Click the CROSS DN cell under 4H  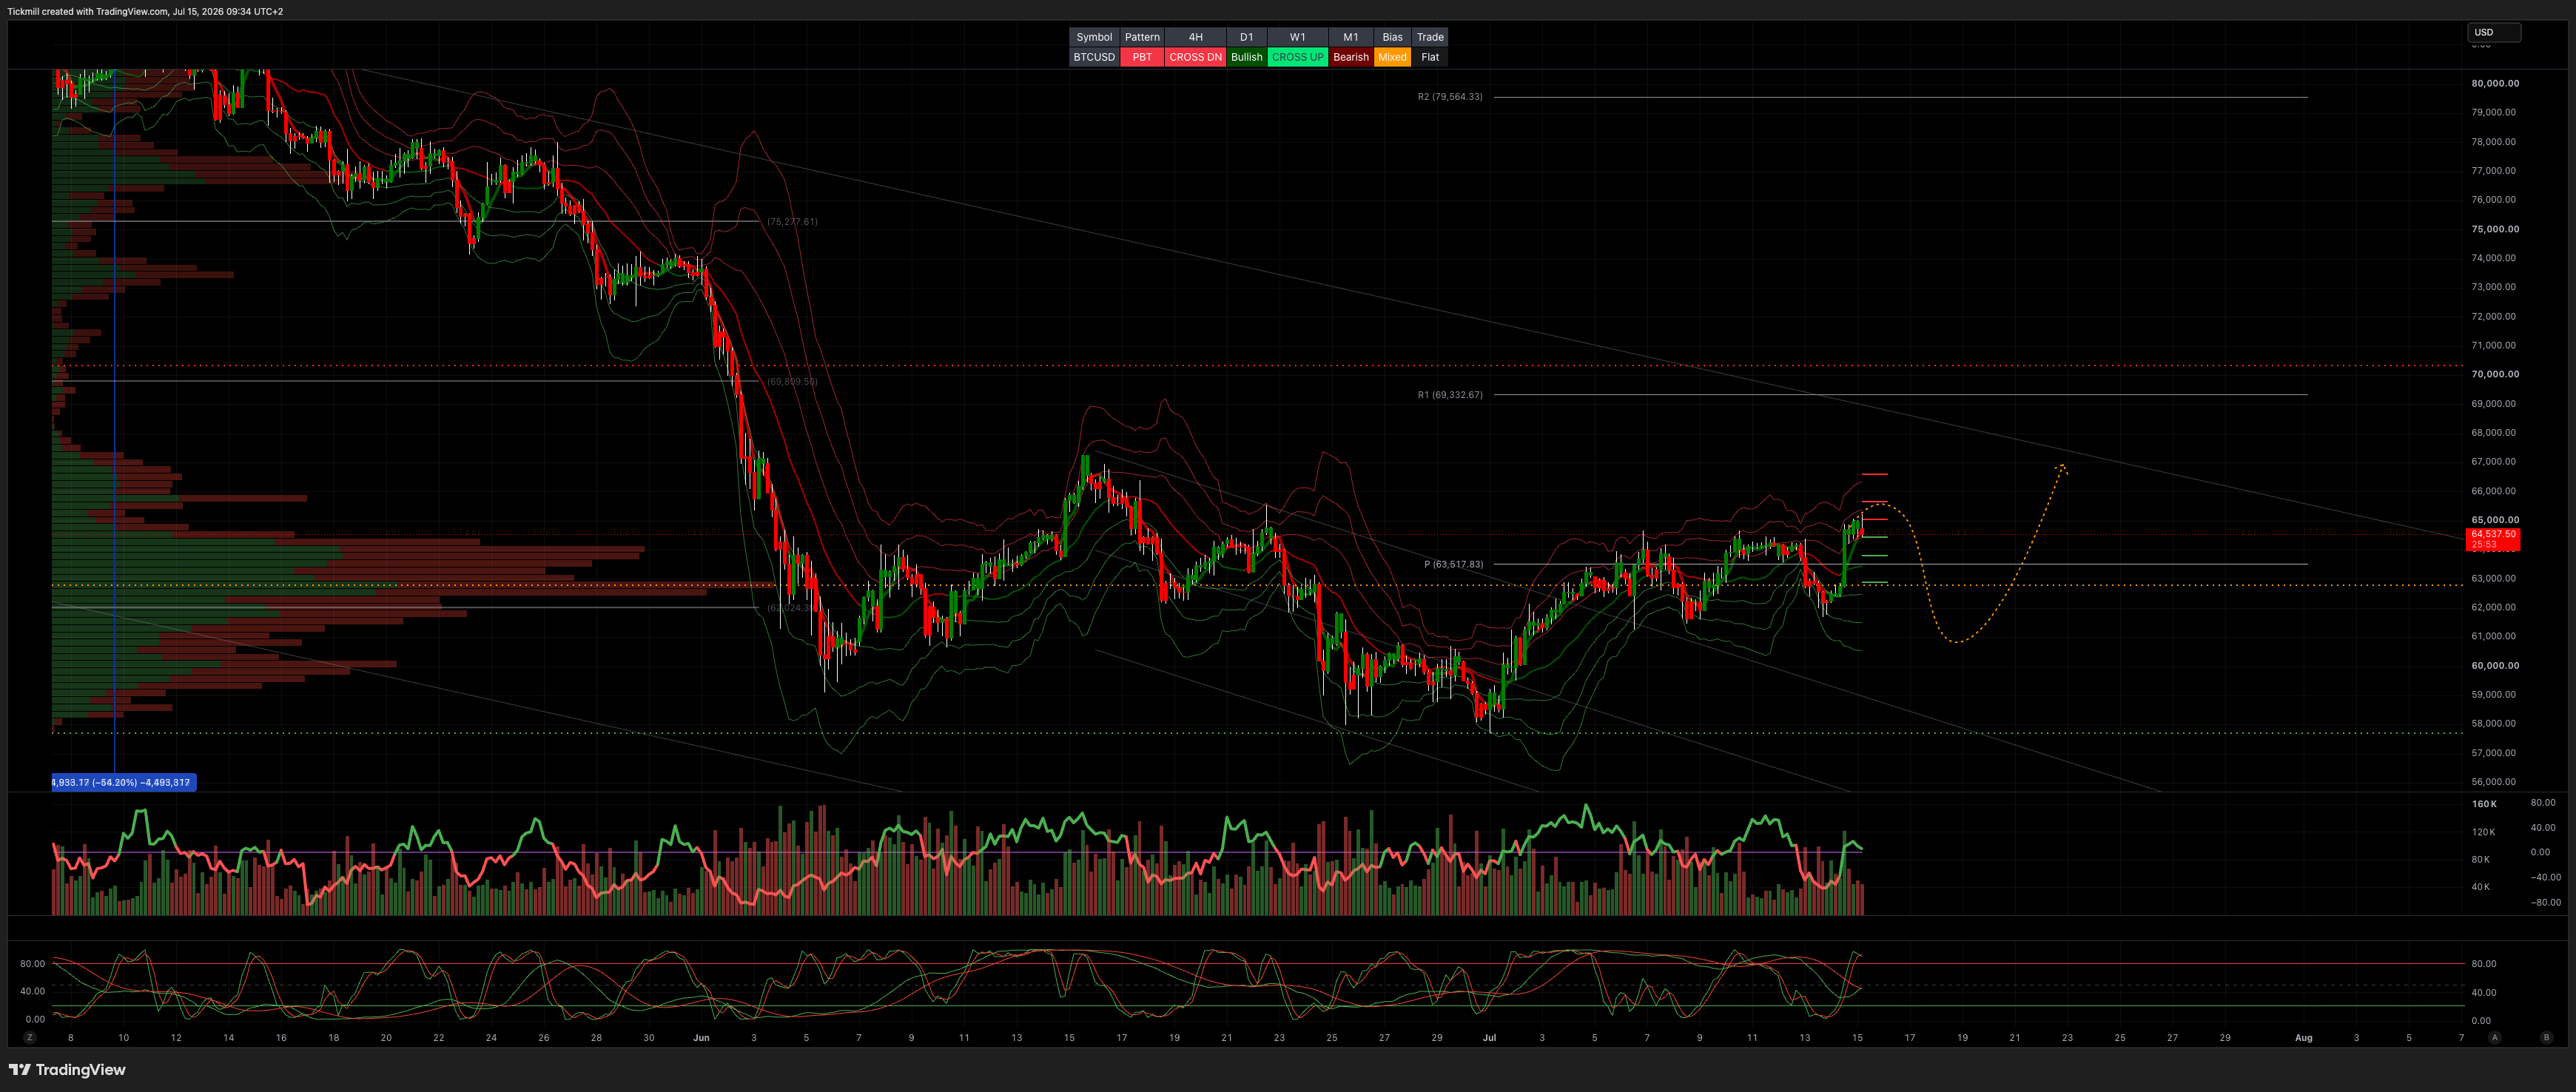point(1195,57)
